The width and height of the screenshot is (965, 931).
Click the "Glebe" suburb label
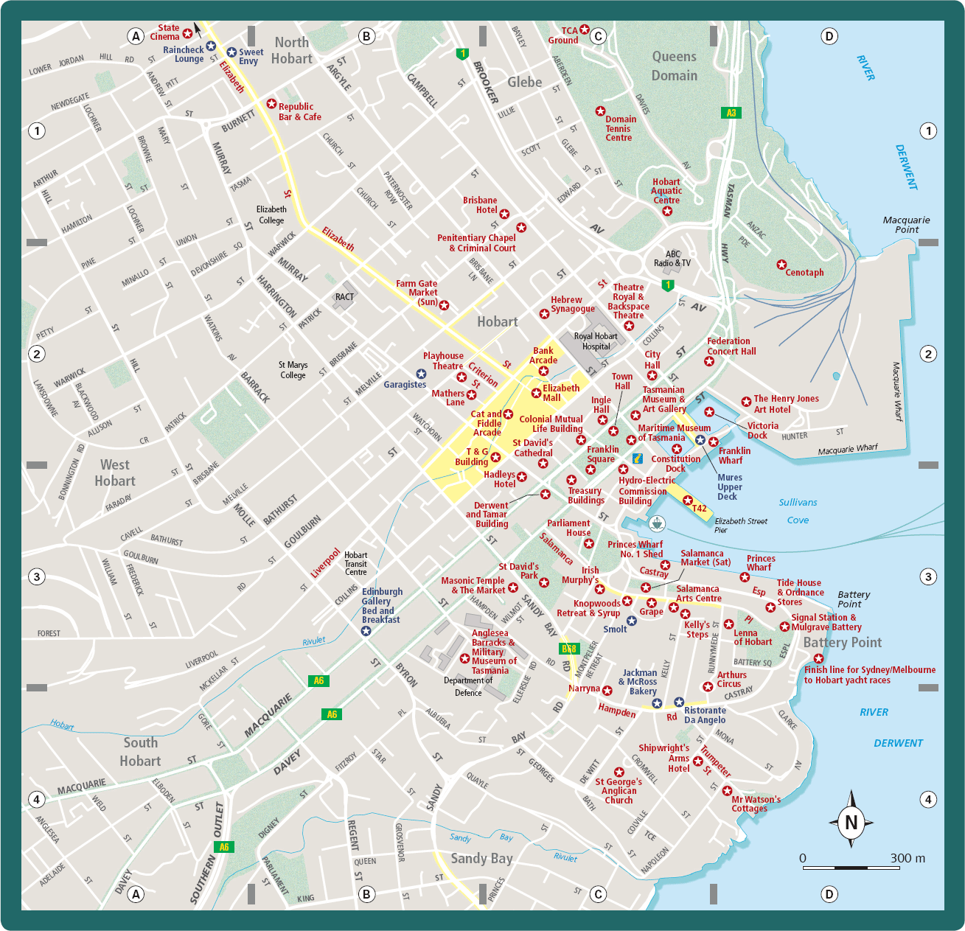[x=525, y=83]
